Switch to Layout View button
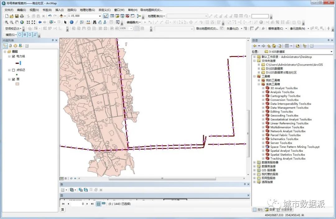 pos(66,178)
